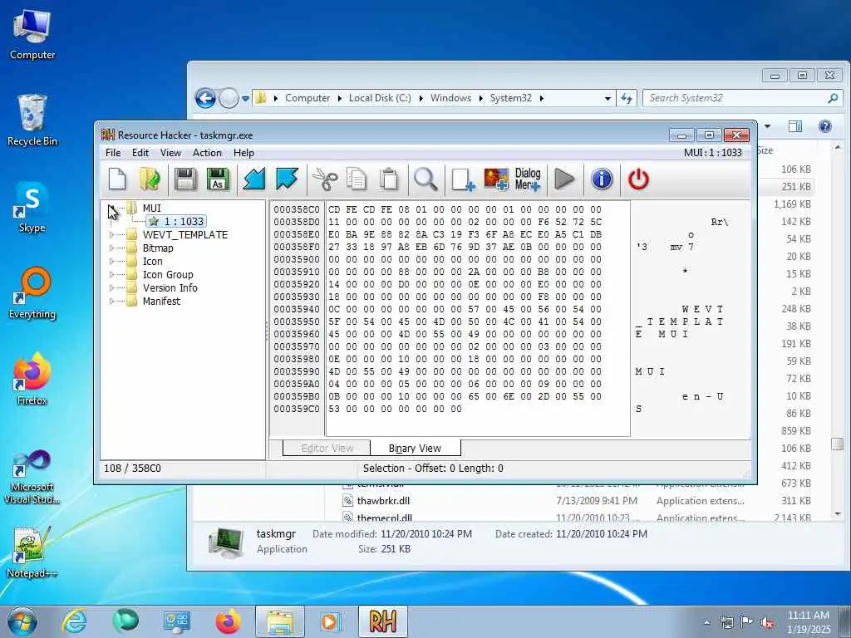Expand the Icon folder node
The image size is (851, 638).
point(112,262)
